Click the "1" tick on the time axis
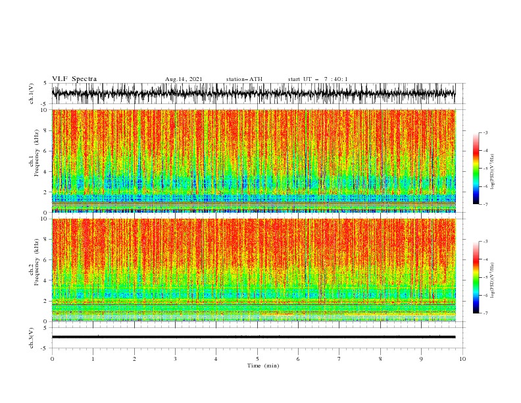Viewport: 521px width, 403px height. [x=93, y=359]
